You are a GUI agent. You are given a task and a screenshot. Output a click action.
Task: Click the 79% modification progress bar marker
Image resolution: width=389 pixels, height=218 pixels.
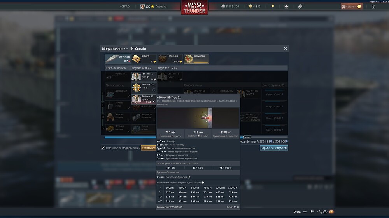tap(247, 137)
